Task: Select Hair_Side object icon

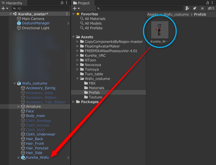Action: pos(23,153)
